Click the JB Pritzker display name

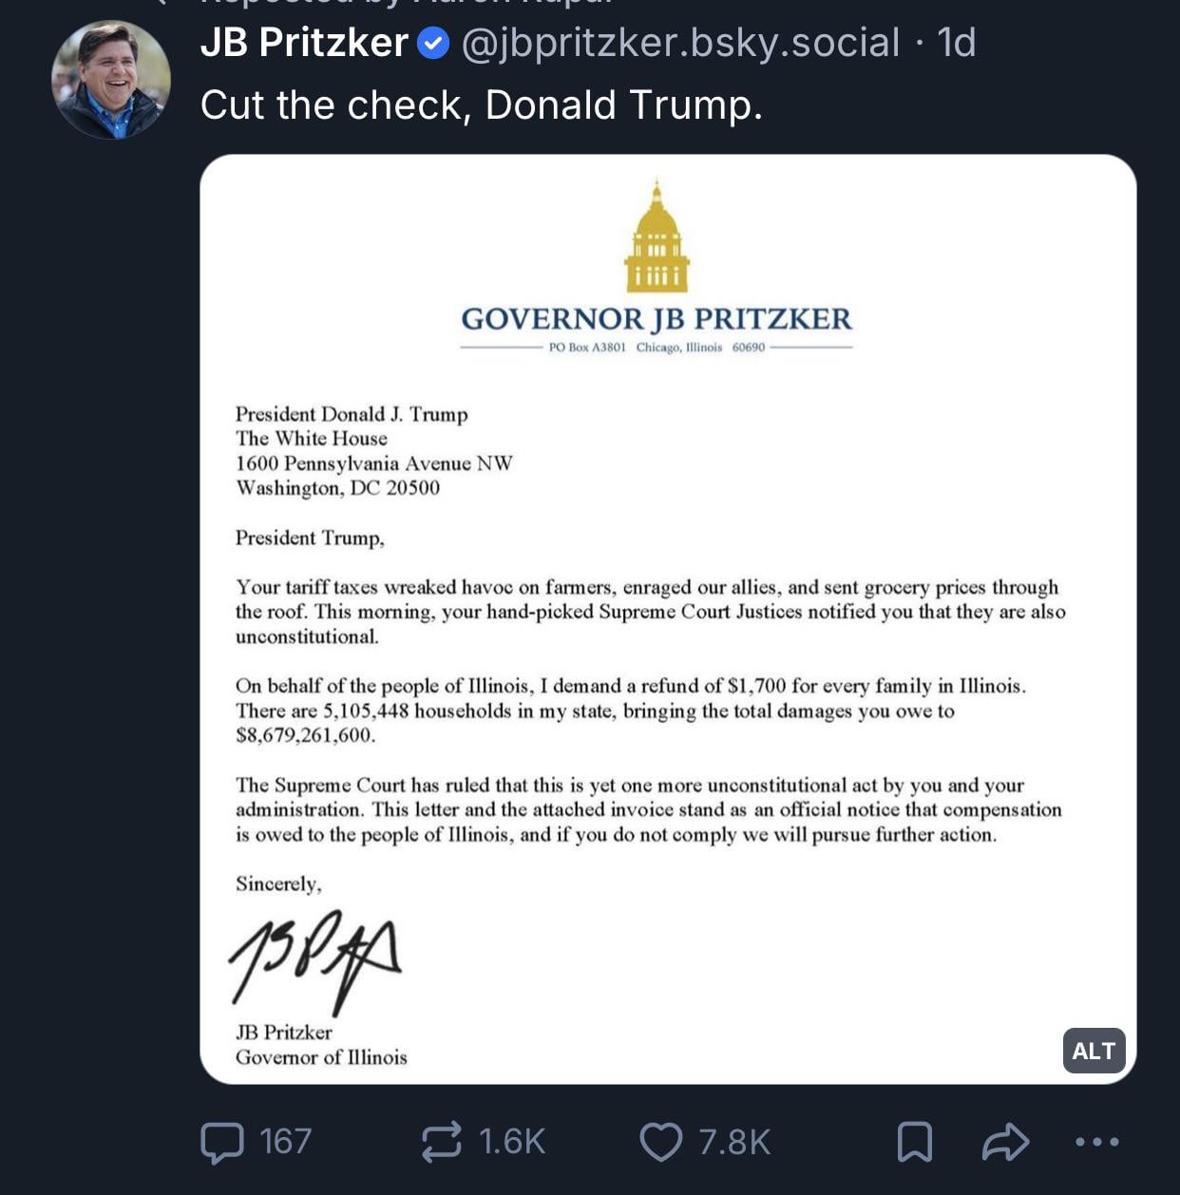pos(304,44)
